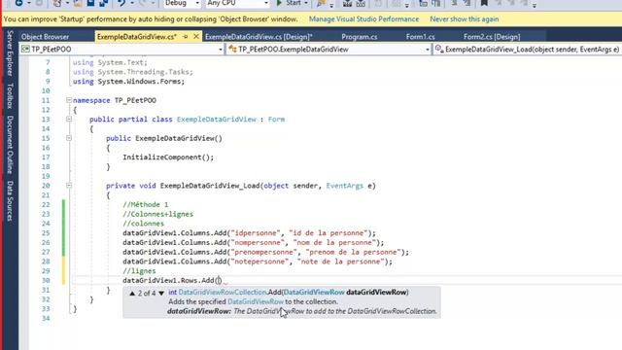
Task: Click the Undo arrow icon
Action: [x=121, y=3]
